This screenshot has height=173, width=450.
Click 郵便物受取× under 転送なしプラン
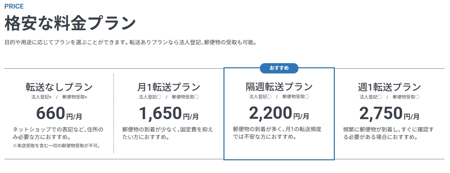75,97
